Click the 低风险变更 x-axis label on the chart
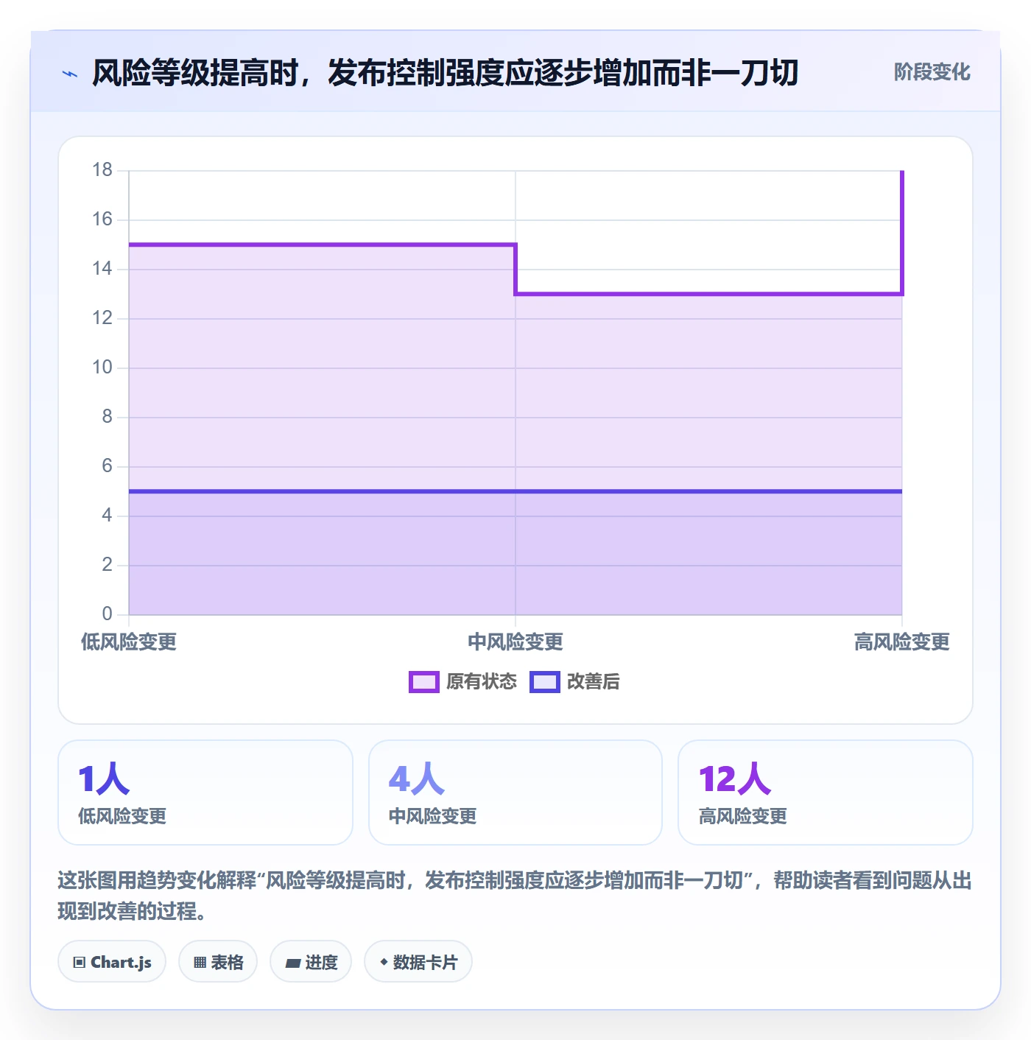Image resolution: width=1031 pixels, height=1040 pixels. pyautogui.click(x=129, y=642)
